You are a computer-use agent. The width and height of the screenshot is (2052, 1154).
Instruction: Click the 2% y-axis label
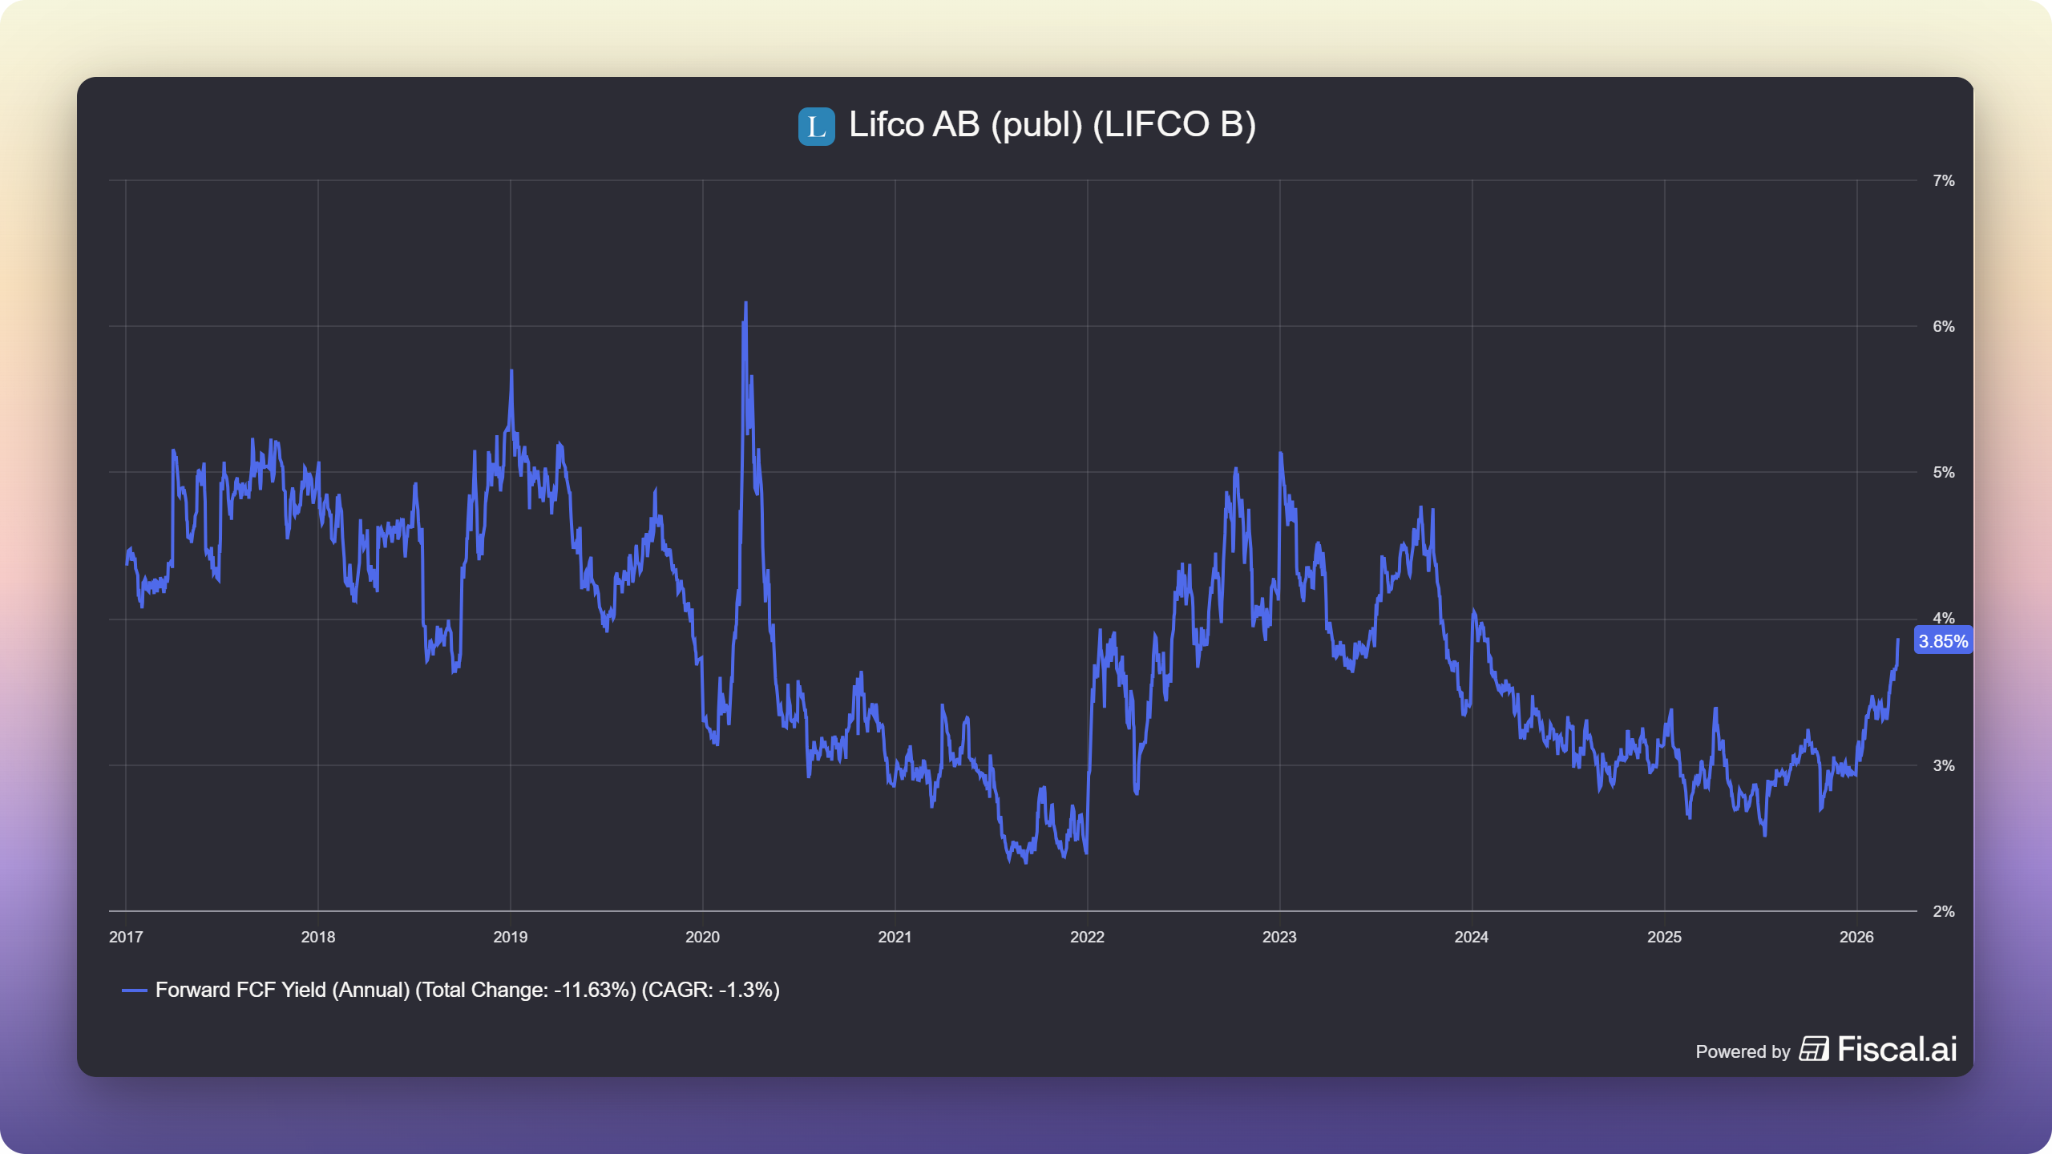pyautogui.click(x=1943, y=911)
